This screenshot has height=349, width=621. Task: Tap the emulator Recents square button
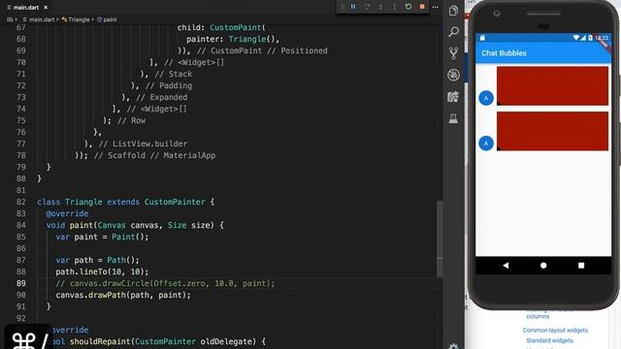pos(581,266)
